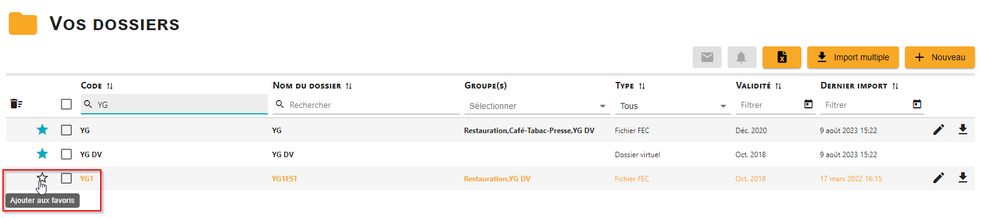
Task: Open the Validité calendar date picker
Action: (808, 104)
